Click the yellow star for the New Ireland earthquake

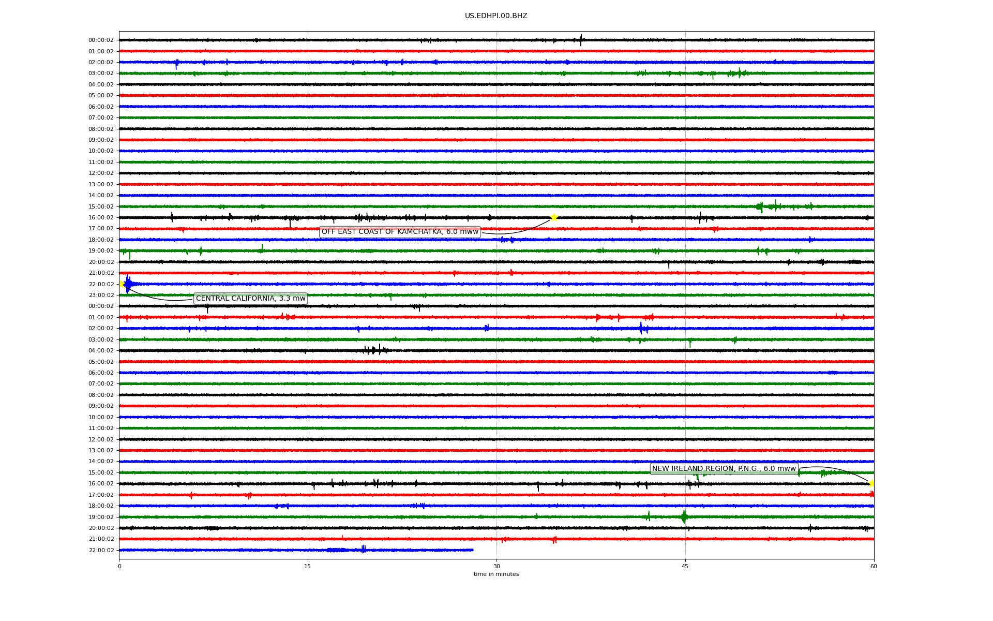click(872, 483)
